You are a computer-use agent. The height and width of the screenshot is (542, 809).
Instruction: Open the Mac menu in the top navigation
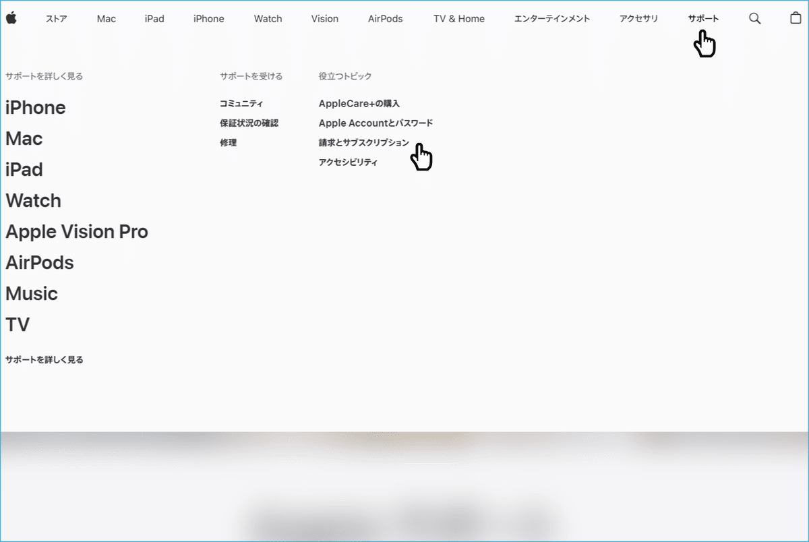pos(106,18)
